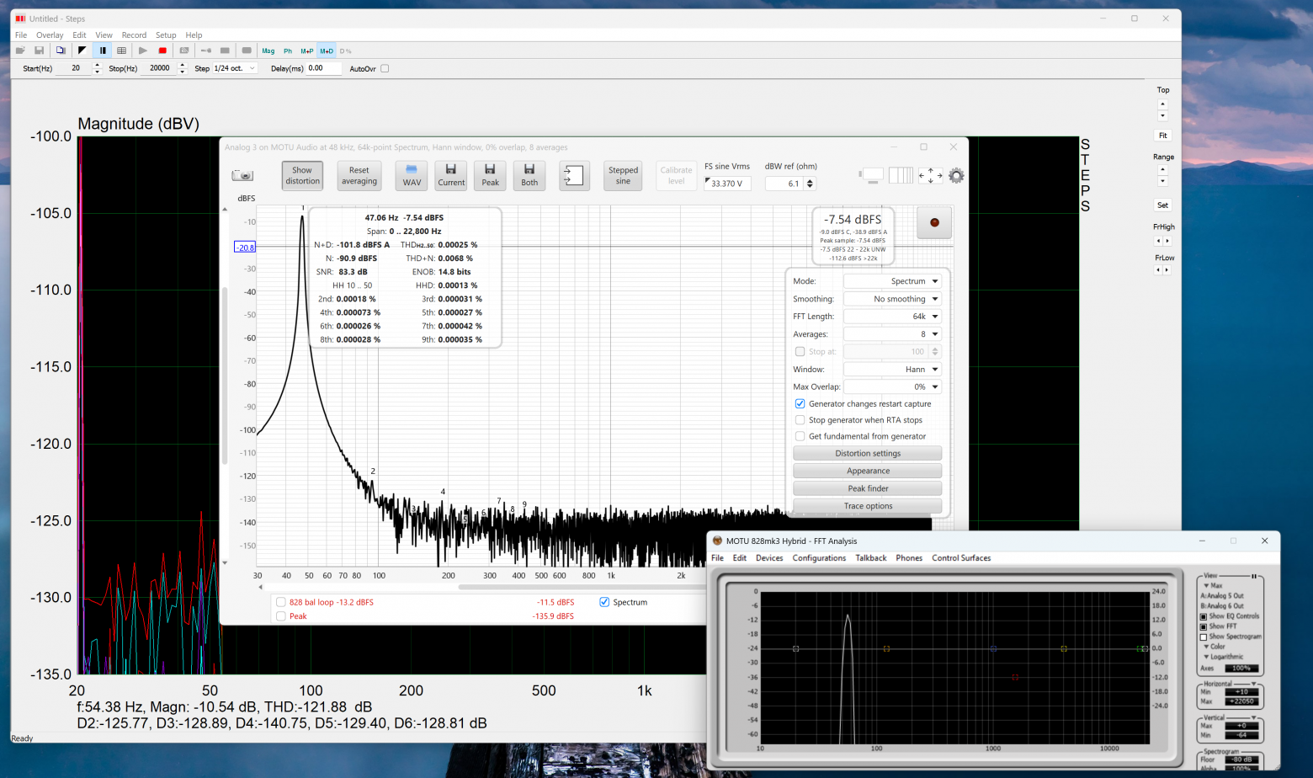Click the black-white invert icon in Steps toolbar

click(82, 51)
